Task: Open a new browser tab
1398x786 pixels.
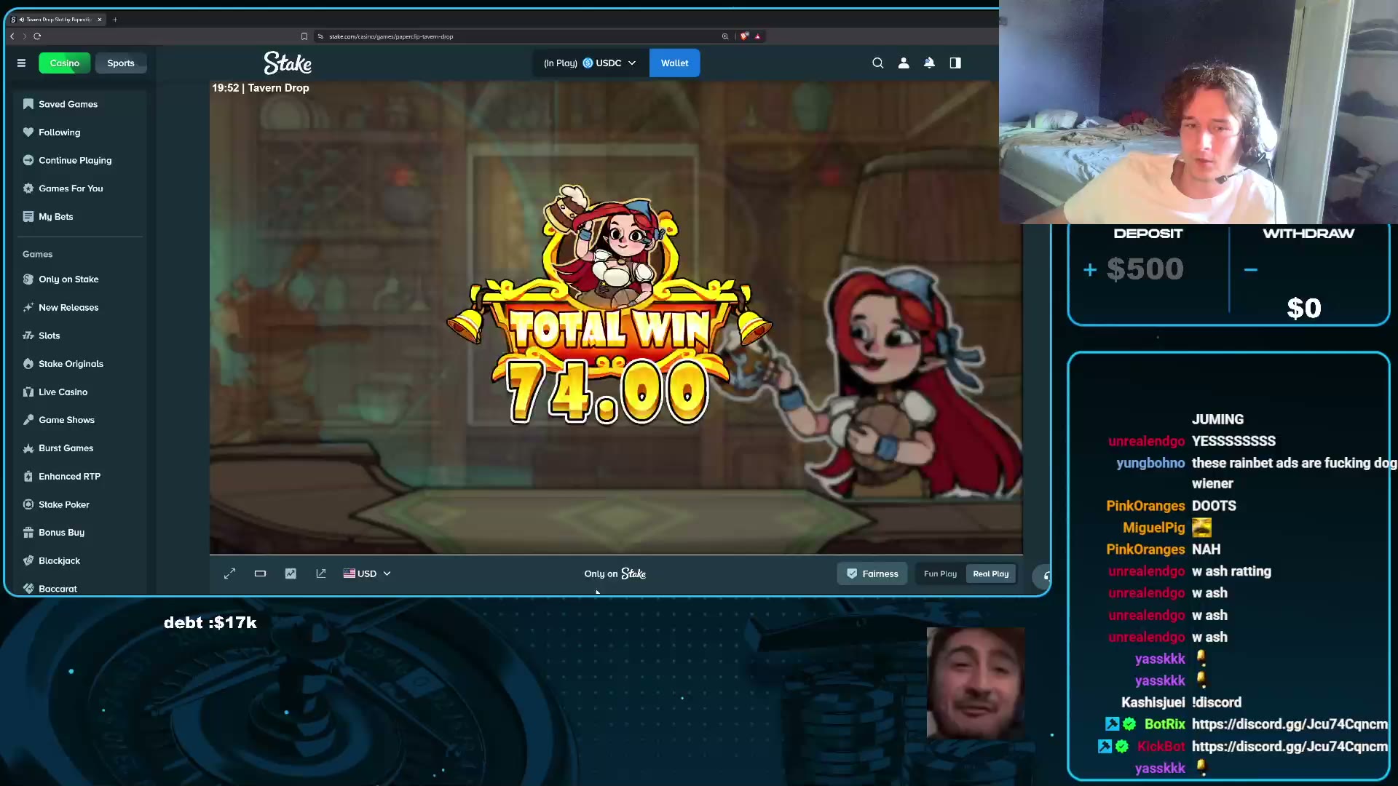Action: pos(115,20)
